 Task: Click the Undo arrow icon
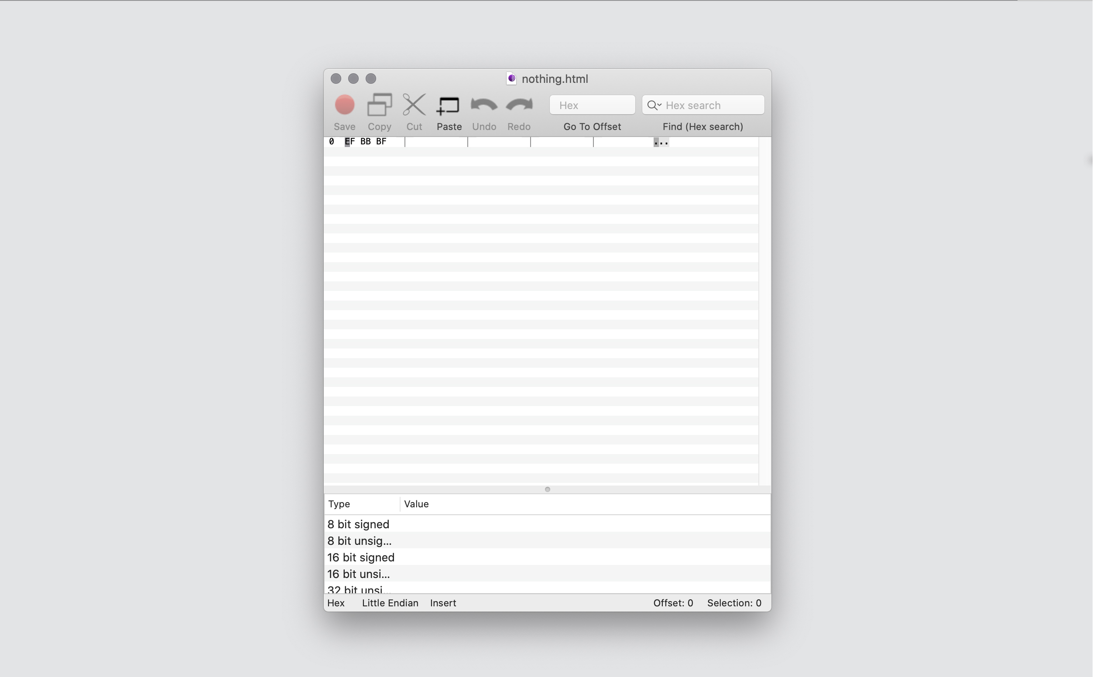(483, 105)
